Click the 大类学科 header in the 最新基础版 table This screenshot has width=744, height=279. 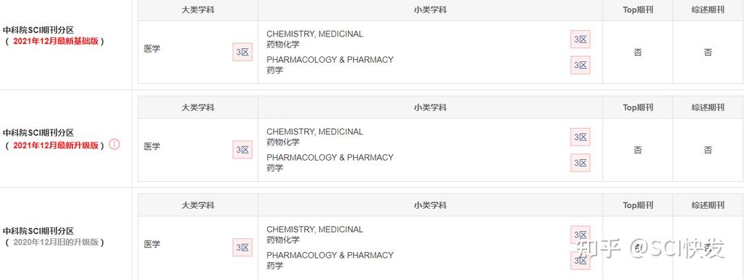coord(198,10)
